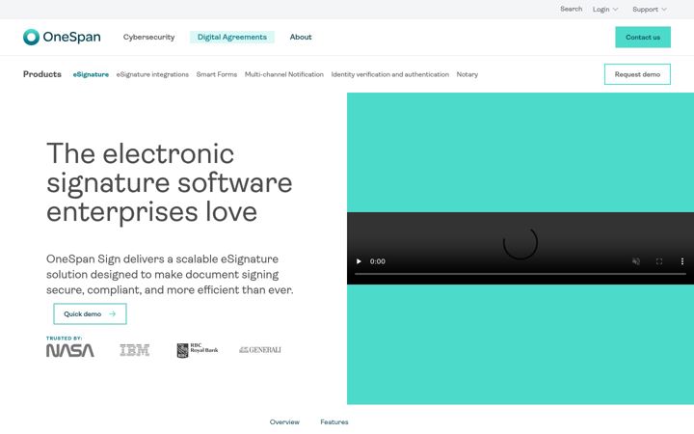Open the Notary product page

coord(467,74)
